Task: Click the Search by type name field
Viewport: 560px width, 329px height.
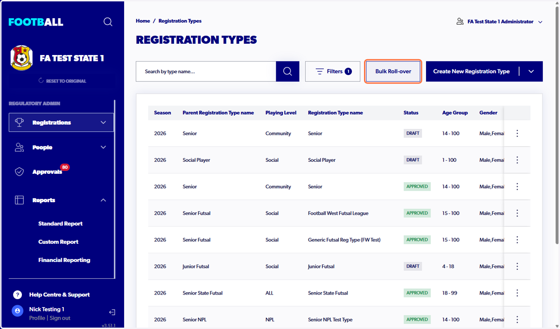Action: coord(206,71)
